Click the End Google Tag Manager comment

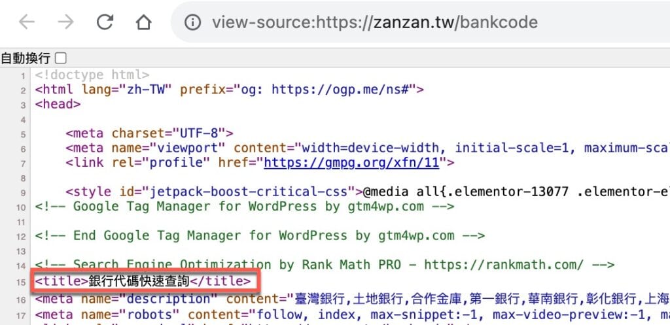(x=260, y=235)
